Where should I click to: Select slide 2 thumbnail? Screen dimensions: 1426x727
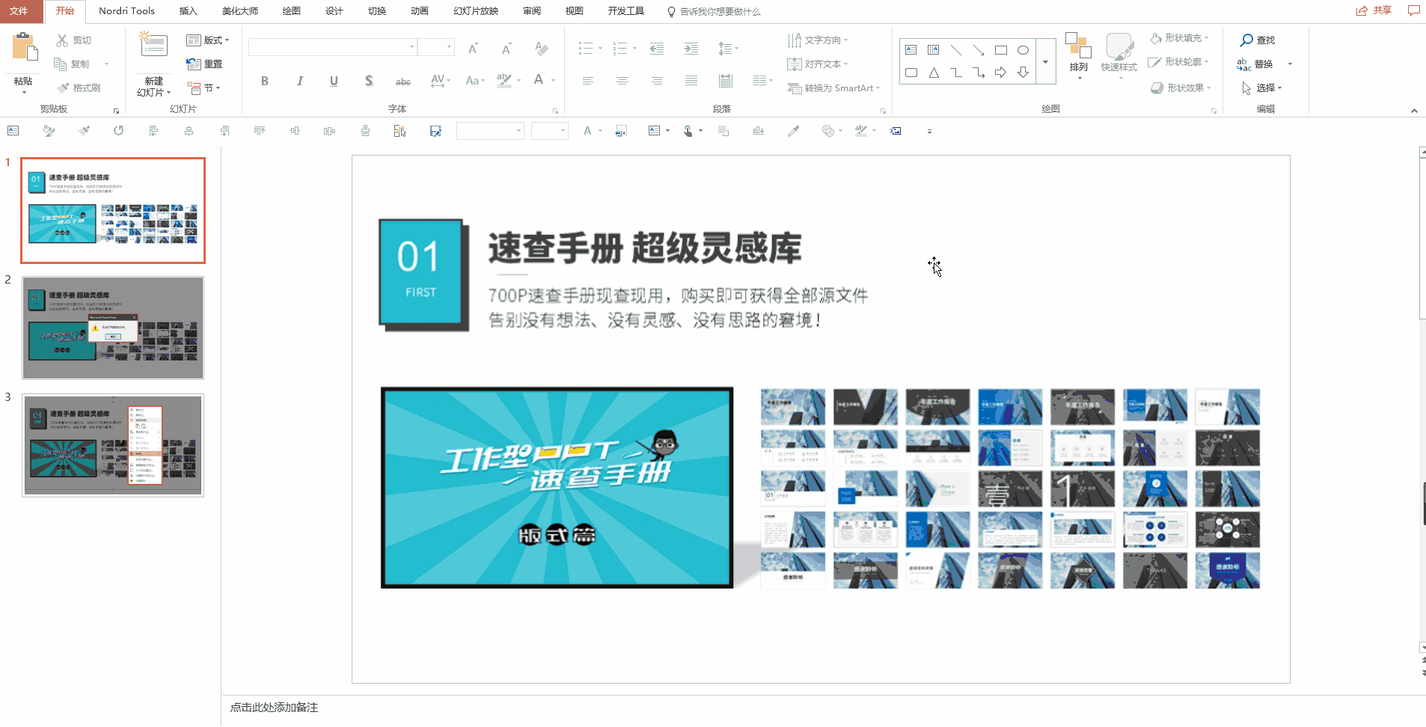(x=113, y=328)
